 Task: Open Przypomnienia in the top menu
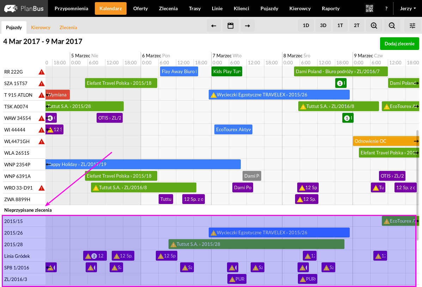(71, 8)
